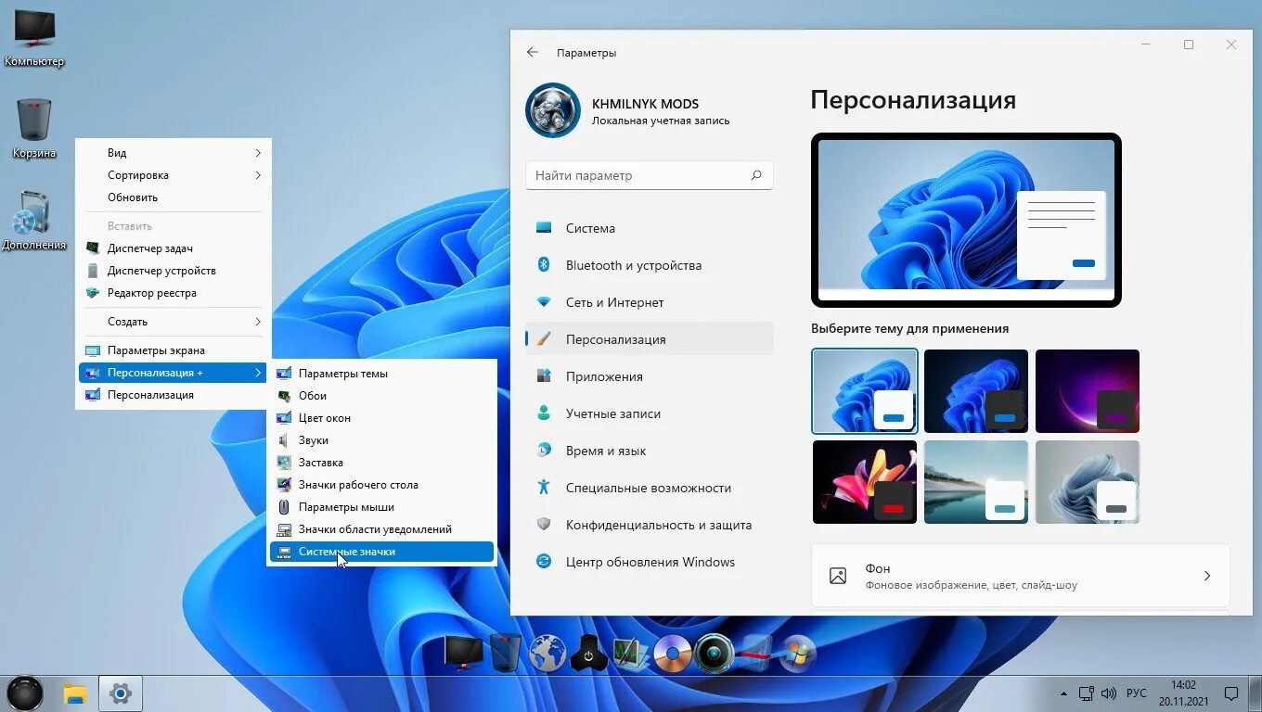Click the accessibility figure icon in the sidebar
This screenshot has width=1262, height=712.
pos(545,488)
